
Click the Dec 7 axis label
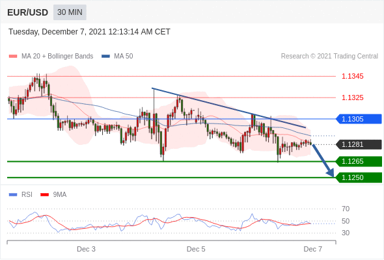click(313, 249)
